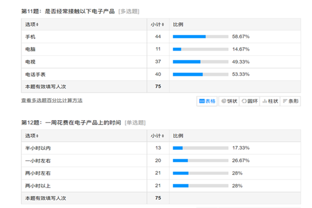312x208 pixels.
Task: Switch to 条形 bar chart view
Action: 290,101
